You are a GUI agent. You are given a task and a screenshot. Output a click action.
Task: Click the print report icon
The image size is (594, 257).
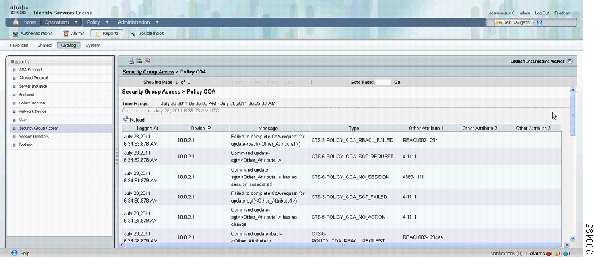tap(131, 61)
